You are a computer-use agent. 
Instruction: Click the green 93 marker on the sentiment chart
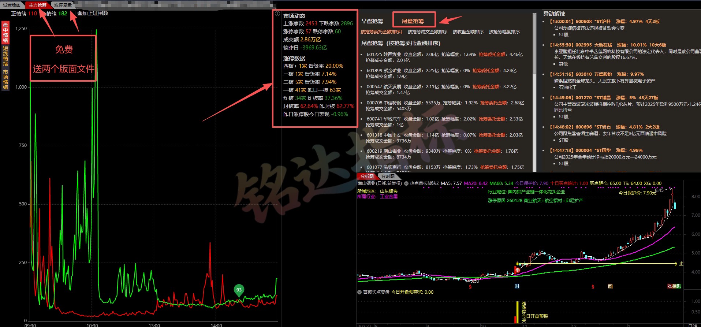click(x=239, y=290)
